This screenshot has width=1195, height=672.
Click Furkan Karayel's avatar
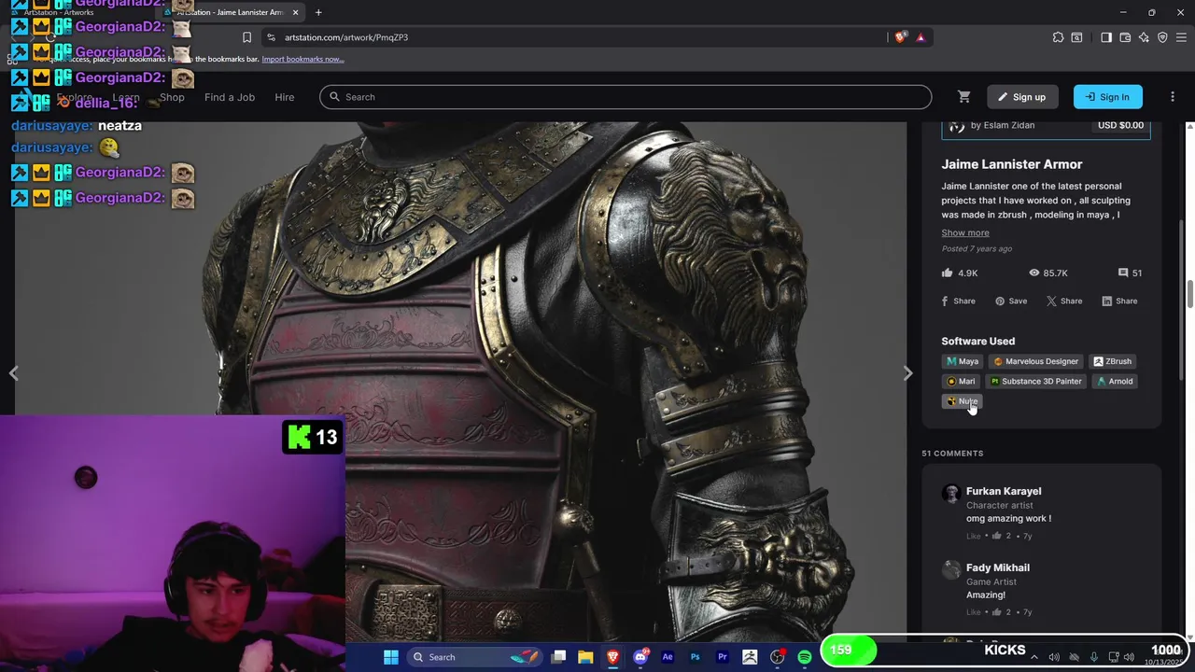950,493
